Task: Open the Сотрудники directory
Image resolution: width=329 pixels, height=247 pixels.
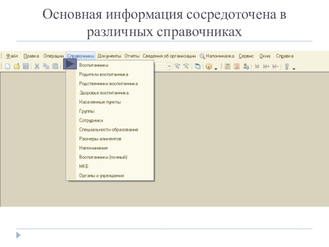Action: point(110,121)
